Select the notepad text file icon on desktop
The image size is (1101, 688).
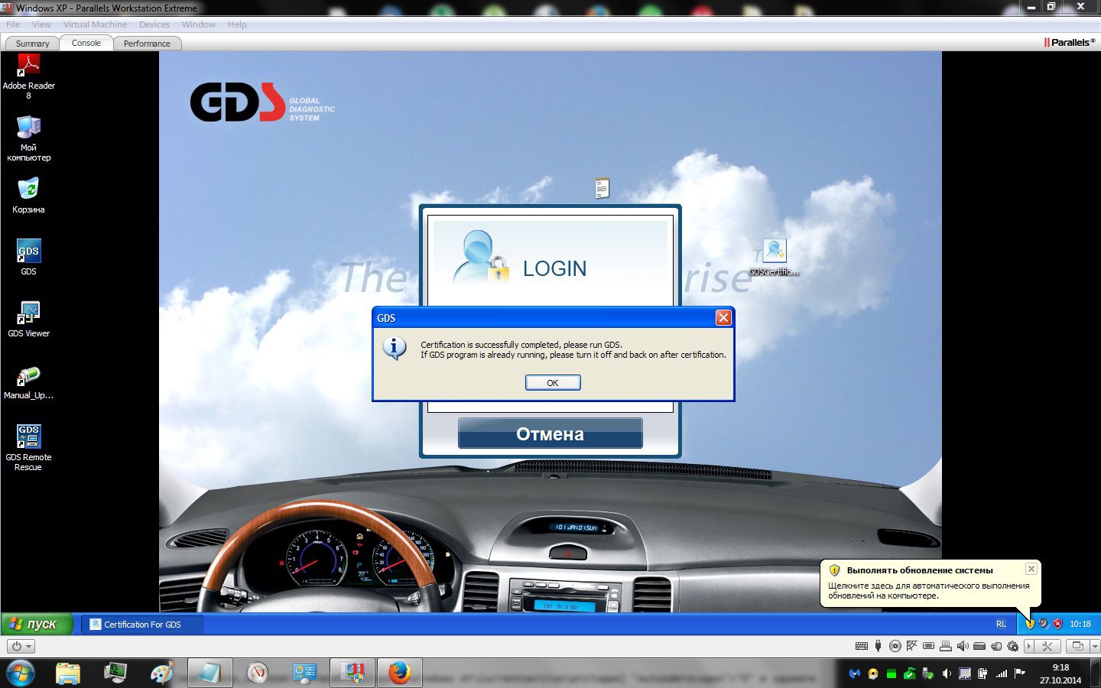click(x=602, y=187)
